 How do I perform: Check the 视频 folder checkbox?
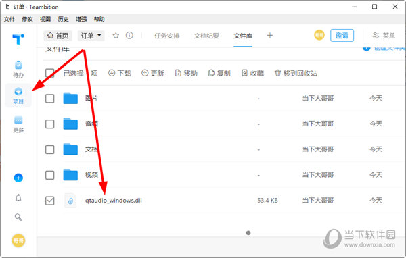(x=49, y=175)
